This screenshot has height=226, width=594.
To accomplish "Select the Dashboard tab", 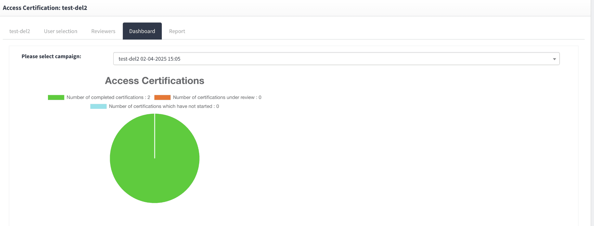I will coord(142,31).
